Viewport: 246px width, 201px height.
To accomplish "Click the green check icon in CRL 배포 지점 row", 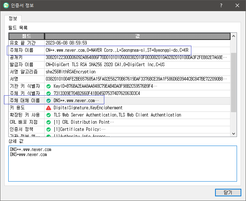I will (49, 122).
